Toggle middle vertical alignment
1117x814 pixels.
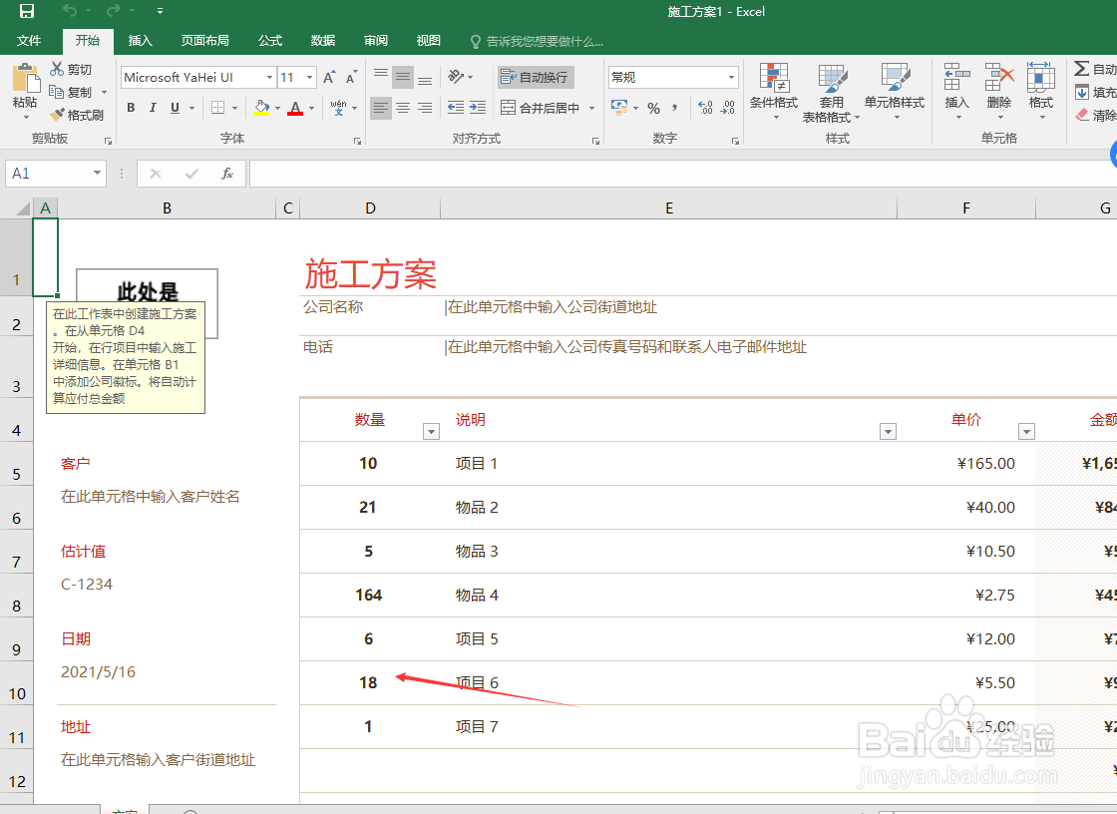click(403, 76)
